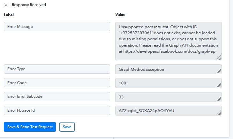
Task: Click the Unsupported post request message box
Action: 169,41
